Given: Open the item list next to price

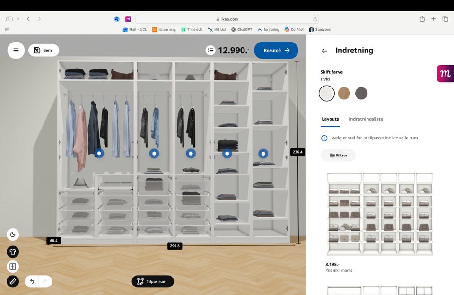Looking at the screenshot, I should 210,50.
